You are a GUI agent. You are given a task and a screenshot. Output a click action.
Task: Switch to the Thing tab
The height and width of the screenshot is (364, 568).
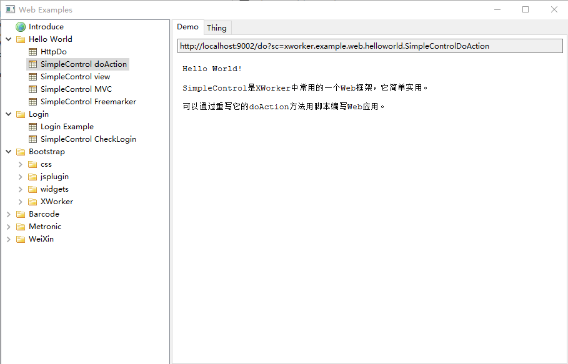coord(217,28)
